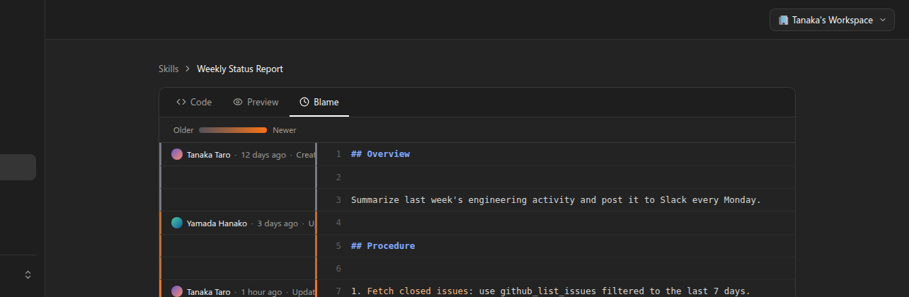Click the workspace building icon
Image resolution: width=909 pixels, height=297 pixels.
tap(784, 20)
